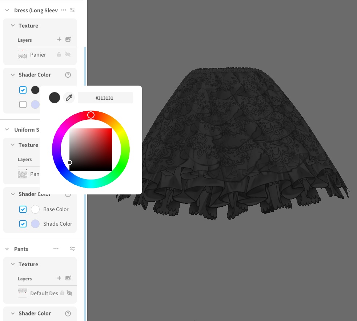Open the options menu for Pants

coord(56,248)
